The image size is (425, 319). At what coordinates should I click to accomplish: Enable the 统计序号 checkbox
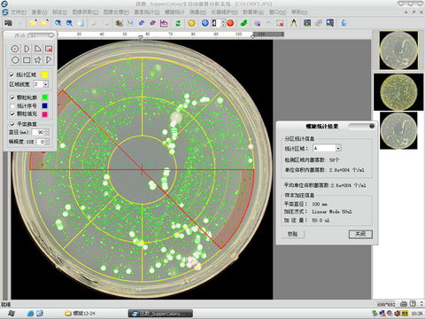point(12,105)
